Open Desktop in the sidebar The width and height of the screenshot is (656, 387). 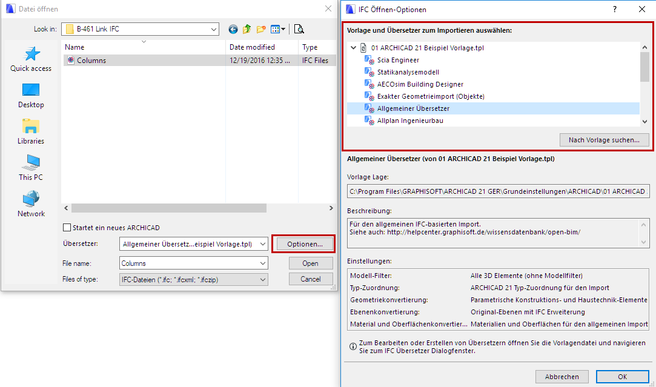pos(31,96)
